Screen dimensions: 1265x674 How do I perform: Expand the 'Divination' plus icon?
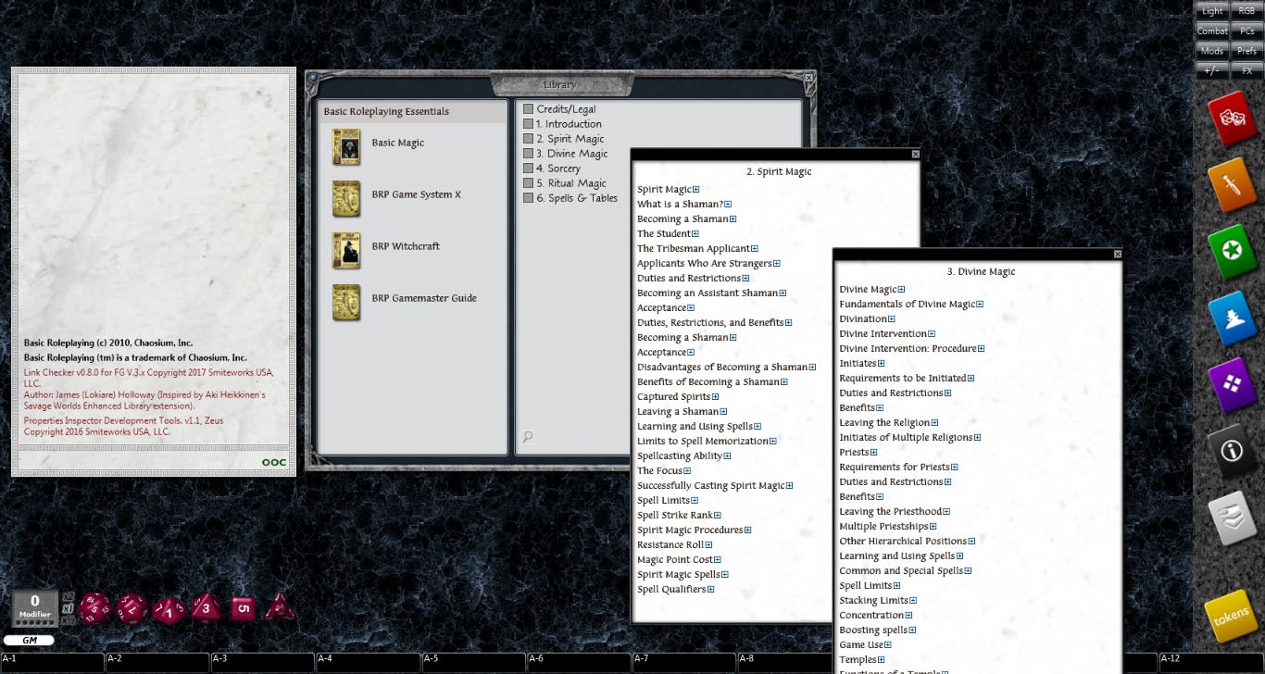point(892,319)
